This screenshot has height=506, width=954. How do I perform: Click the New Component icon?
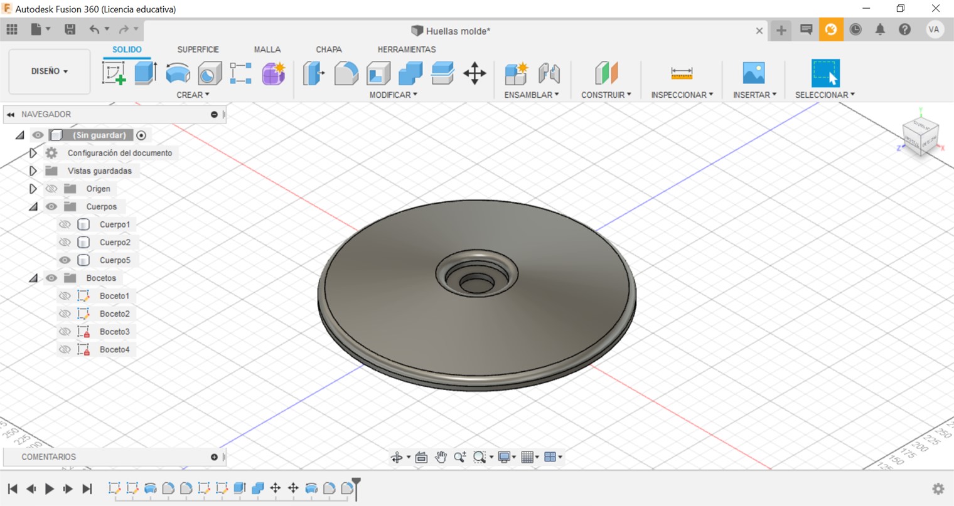(517, 73)
